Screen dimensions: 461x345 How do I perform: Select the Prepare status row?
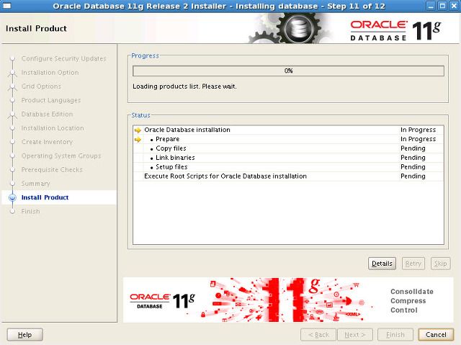[x=288, y=139]
